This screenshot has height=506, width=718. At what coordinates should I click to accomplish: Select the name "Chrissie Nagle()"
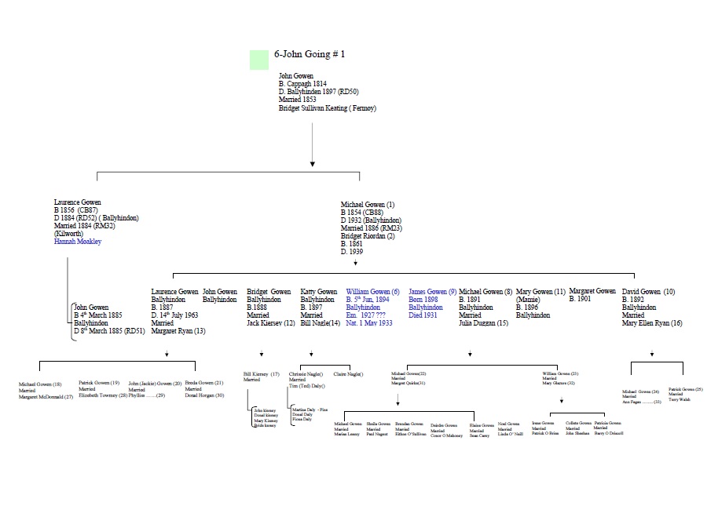tap(306, 374)
